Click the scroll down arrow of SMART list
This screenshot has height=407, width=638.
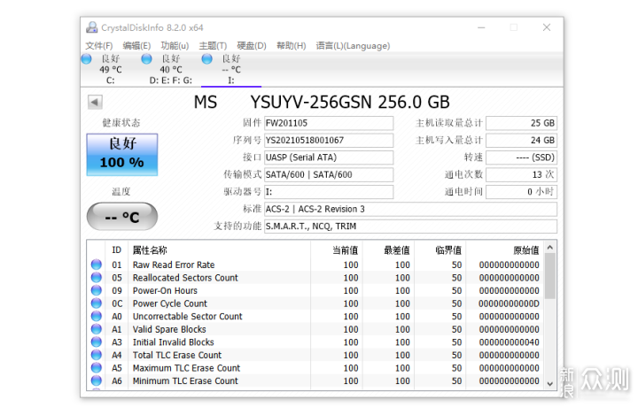550,383
